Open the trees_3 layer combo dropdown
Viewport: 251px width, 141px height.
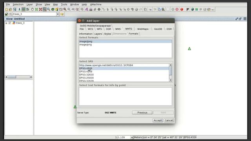[58, 14]
